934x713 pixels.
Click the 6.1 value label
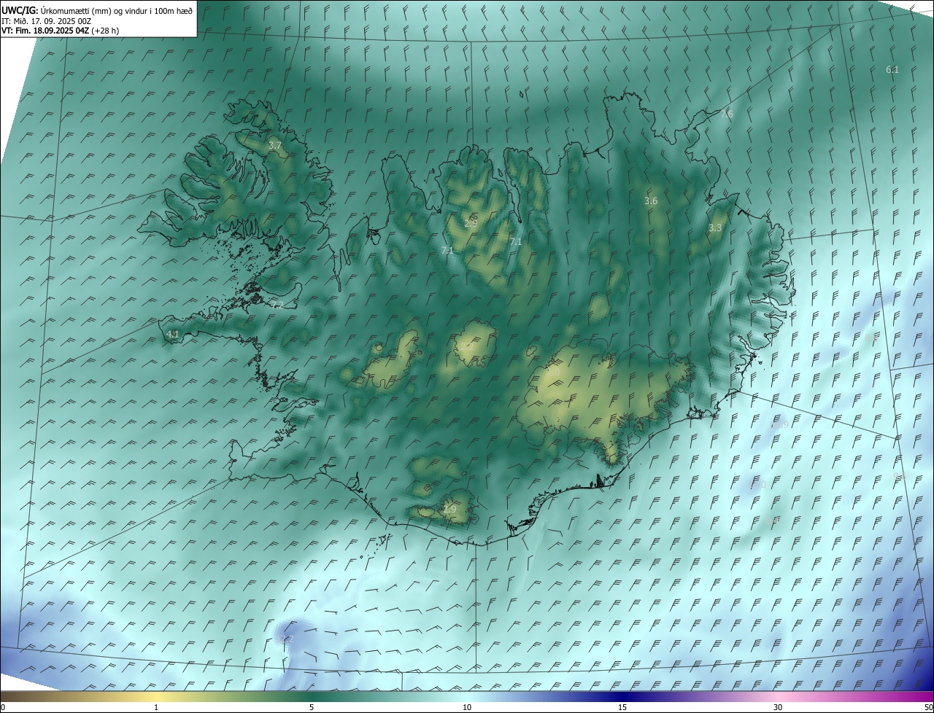coord(892,70)
